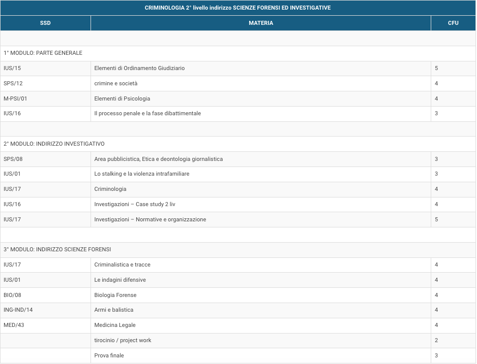Select 'tirocinio / project work' cell
The width and height of the screenshot is (477, 364).
coord(261,340)
